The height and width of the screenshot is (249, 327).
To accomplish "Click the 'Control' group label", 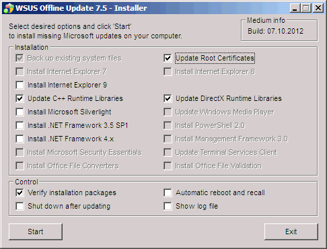I will coord(26,182).
